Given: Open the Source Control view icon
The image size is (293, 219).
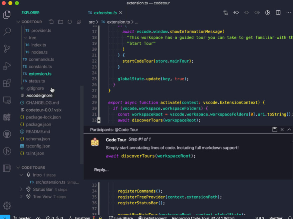Looking at the screenshot, I should (7, 49).
